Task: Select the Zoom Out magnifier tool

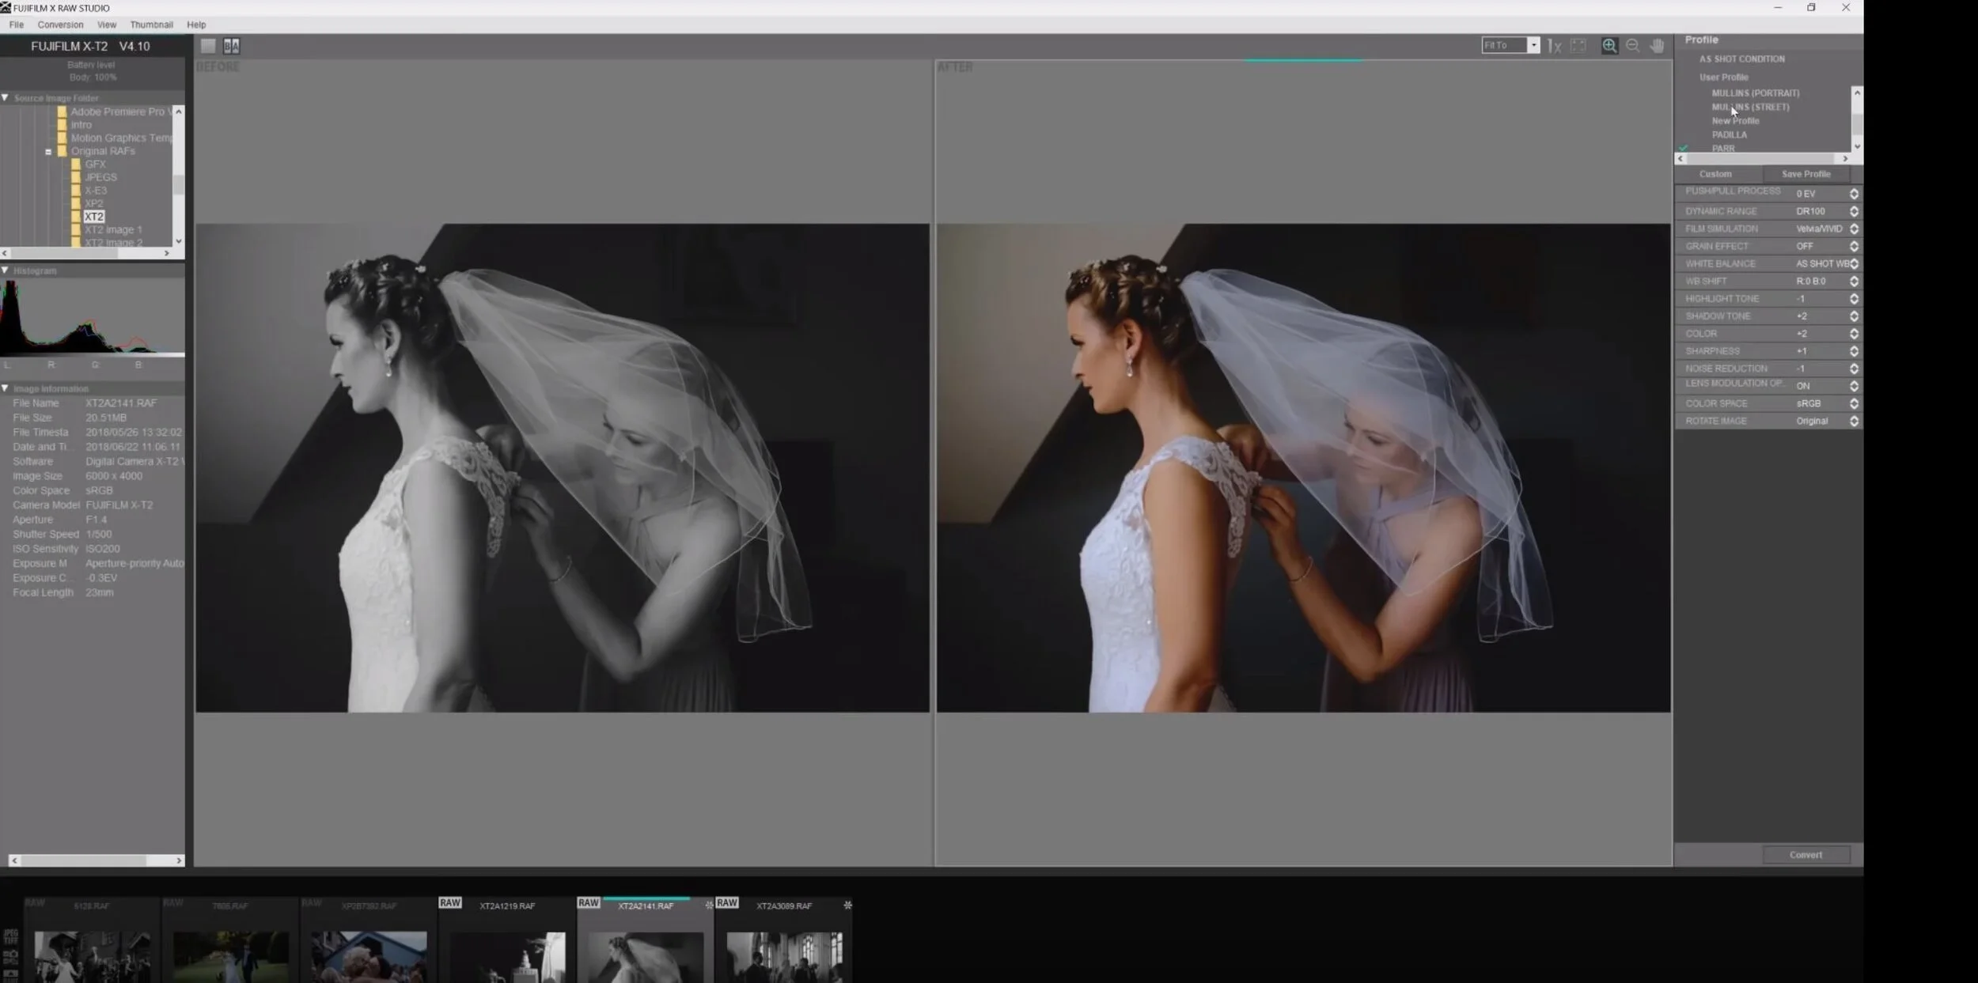Action: pyautogui.click(x=1633, y=45)
